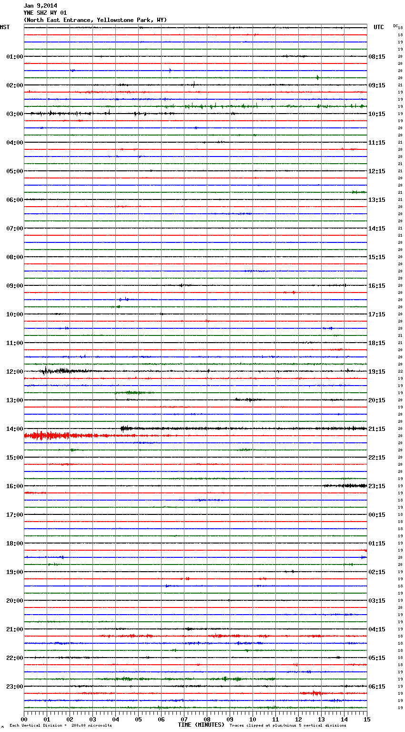Click the 18:00 MST time label
Screen dimensions: 405x732
click(x=15, y=544)
